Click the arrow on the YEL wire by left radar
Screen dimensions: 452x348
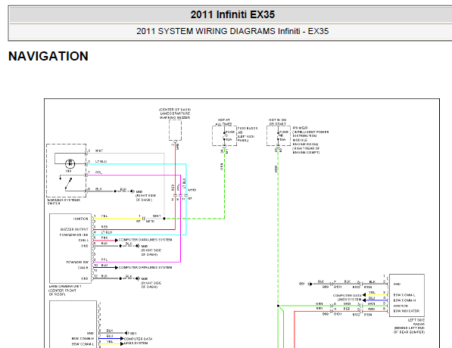tap(364, 295)
